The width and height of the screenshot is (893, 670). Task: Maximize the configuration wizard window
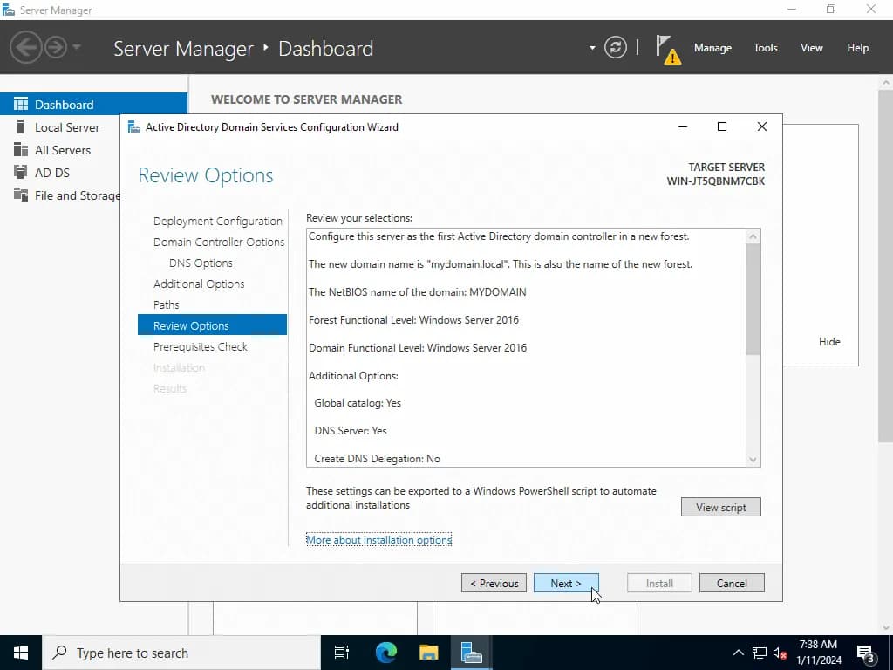click(x=721, y=126)
